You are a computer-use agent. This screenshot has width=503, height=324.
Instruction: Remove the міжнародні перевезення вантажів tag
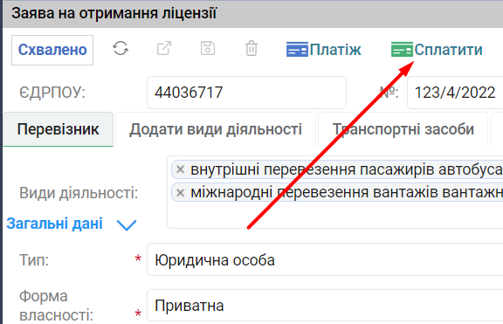(180, 192)
